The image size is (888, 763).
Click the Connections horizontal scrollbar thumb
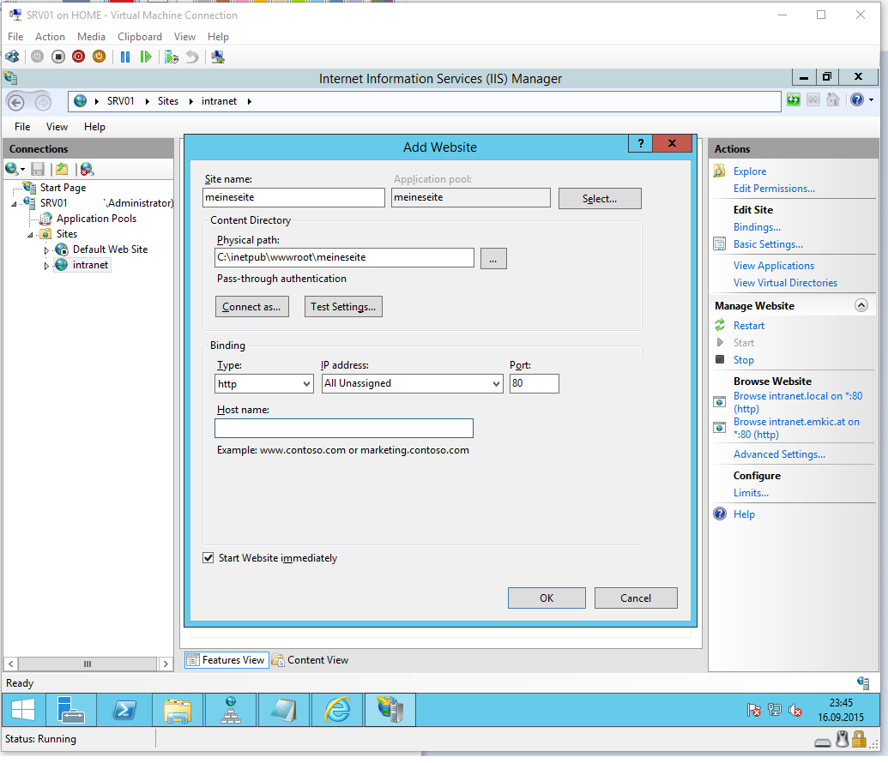88,664
